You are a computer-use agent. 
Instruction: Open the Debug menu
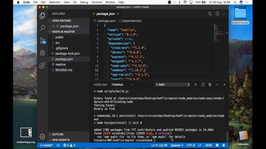[84, 2]
